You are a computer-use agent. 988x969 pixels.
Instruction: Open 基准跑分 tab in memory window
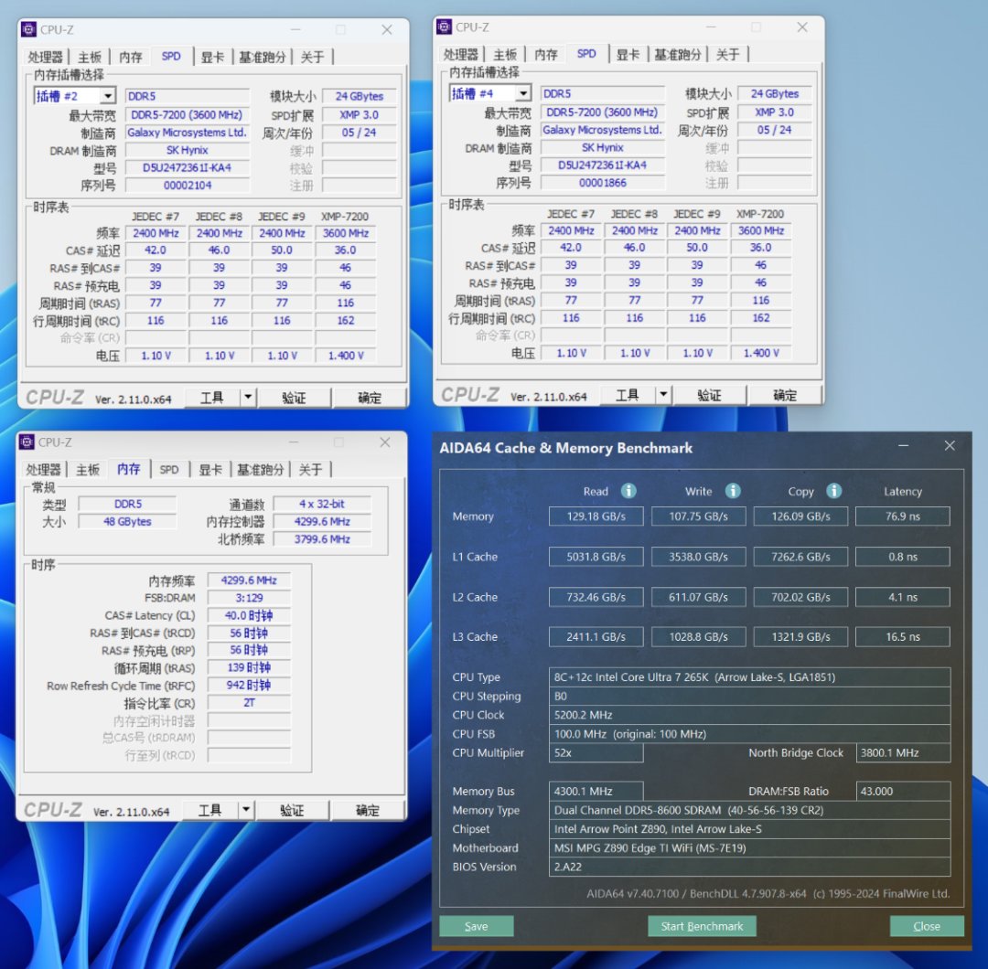point(260,470)
